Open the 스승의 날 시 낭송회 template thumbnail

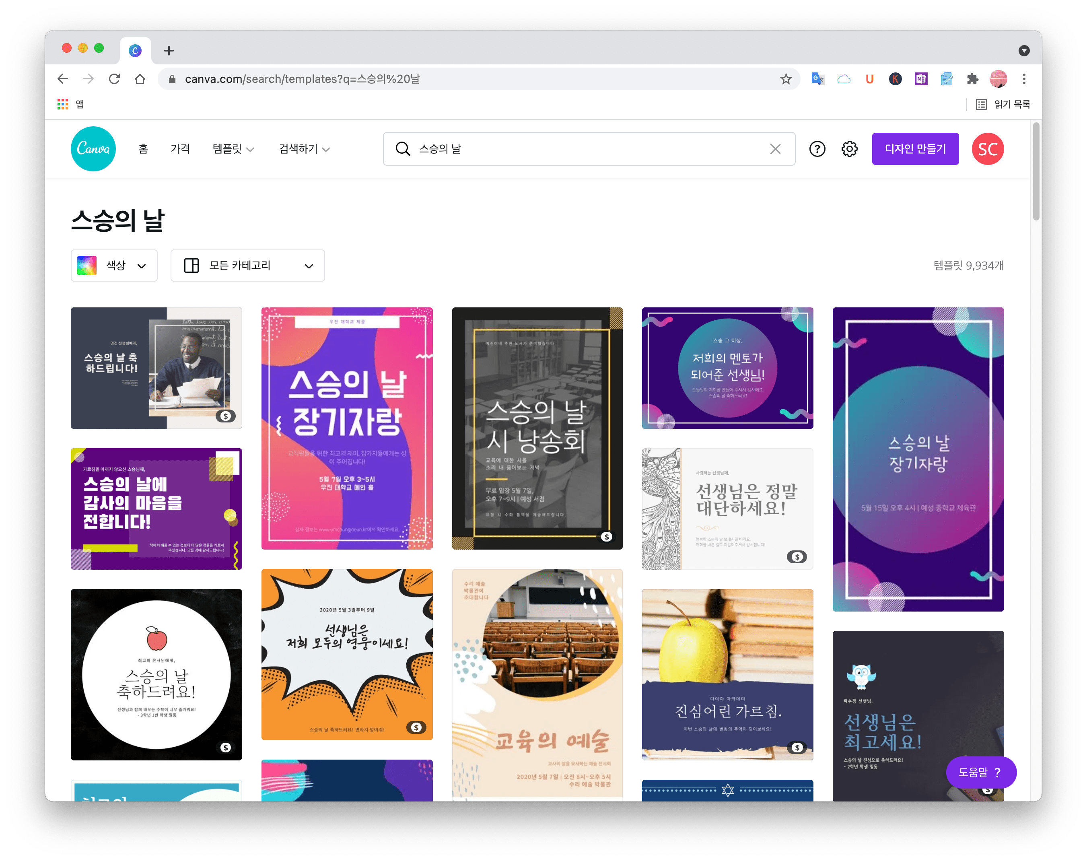tap(537, 428)
